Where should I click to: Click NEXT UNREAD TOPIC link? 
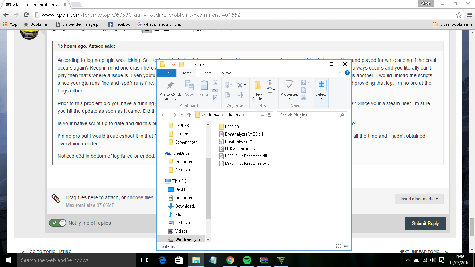tap(419, 252)
